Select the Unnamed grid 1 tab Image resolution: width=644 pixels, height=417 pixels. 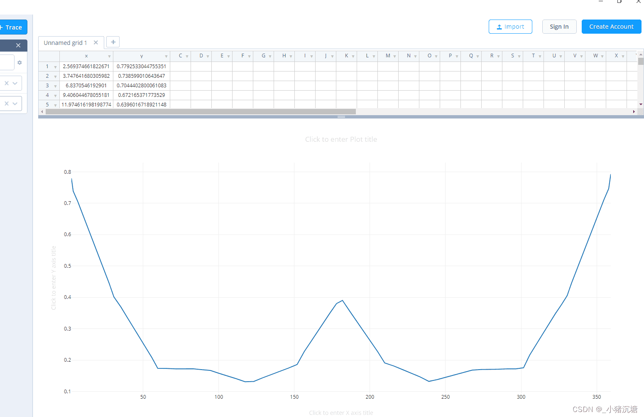[x=65, y=43]
